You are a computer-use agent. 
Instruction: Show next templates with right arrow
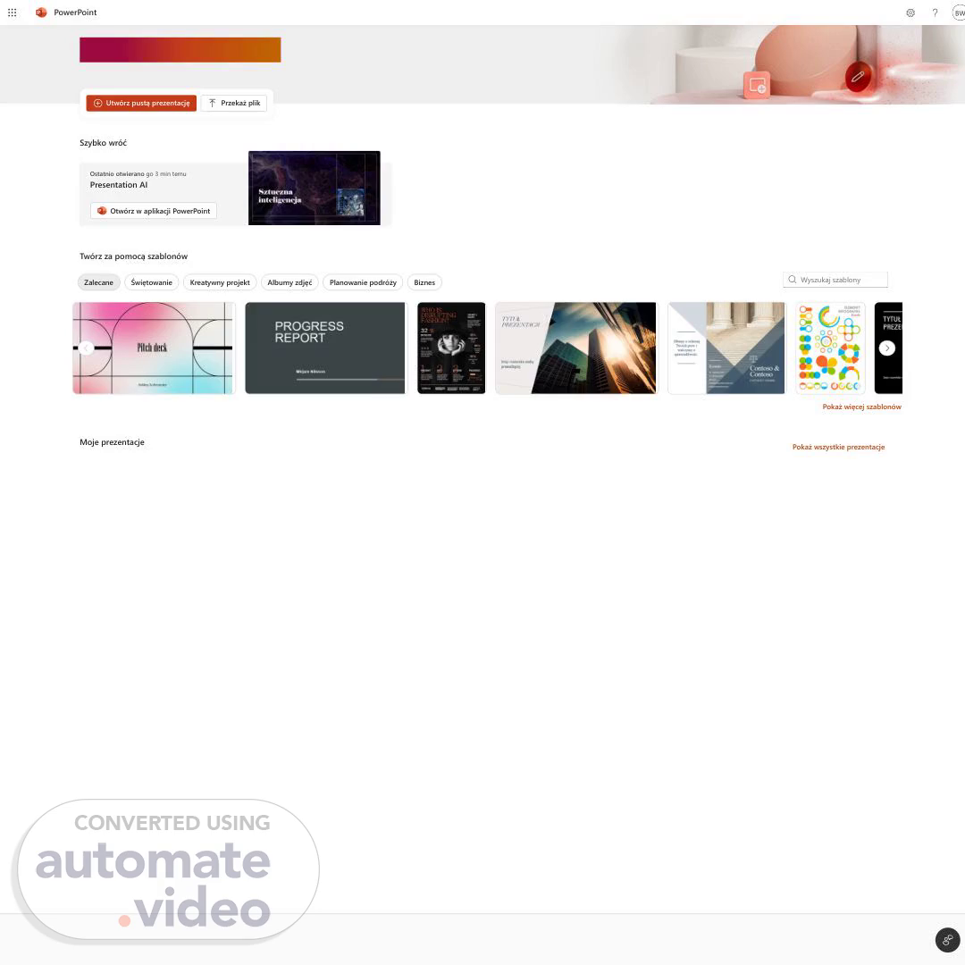click(887, 348)
